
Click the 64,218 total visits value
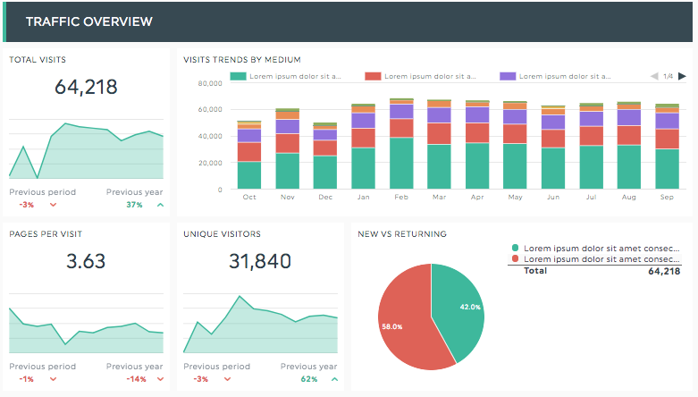coord(86,87)
